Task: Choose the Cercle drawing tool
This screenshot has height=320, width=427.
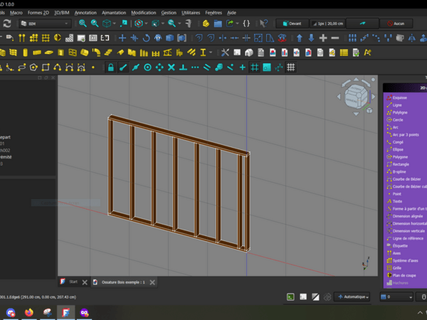Action: [x=397, y=119]
